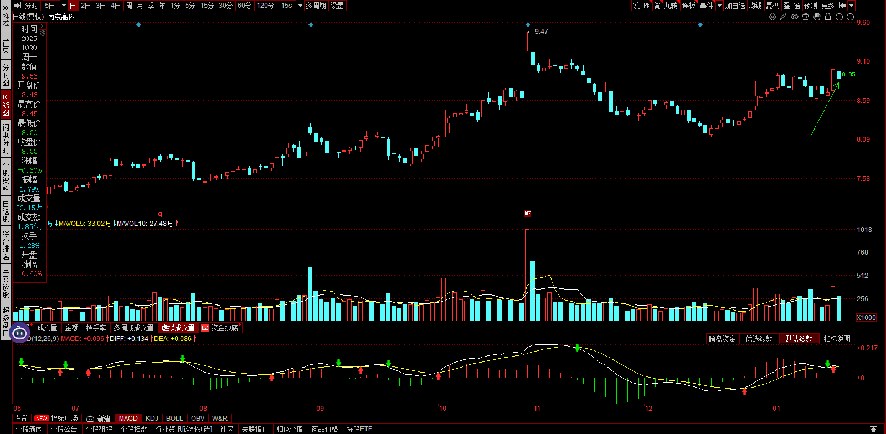Expand the dropdown next to 事件
This screenshot has height=434, width=886.
(719, 6)
